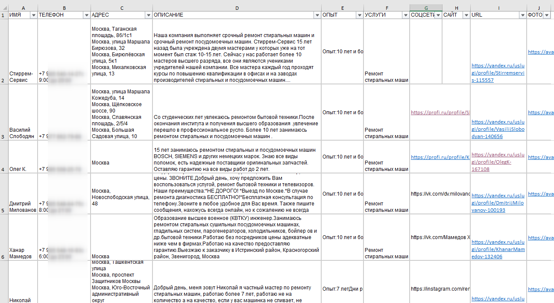Select Олег К. address cell reading Москва
This screenshot has height=303, width=554.
122,156
